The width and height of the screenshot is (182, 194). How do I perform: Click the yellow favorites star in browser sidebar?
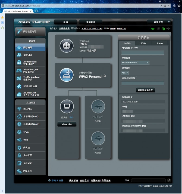(x=2, y=17)
